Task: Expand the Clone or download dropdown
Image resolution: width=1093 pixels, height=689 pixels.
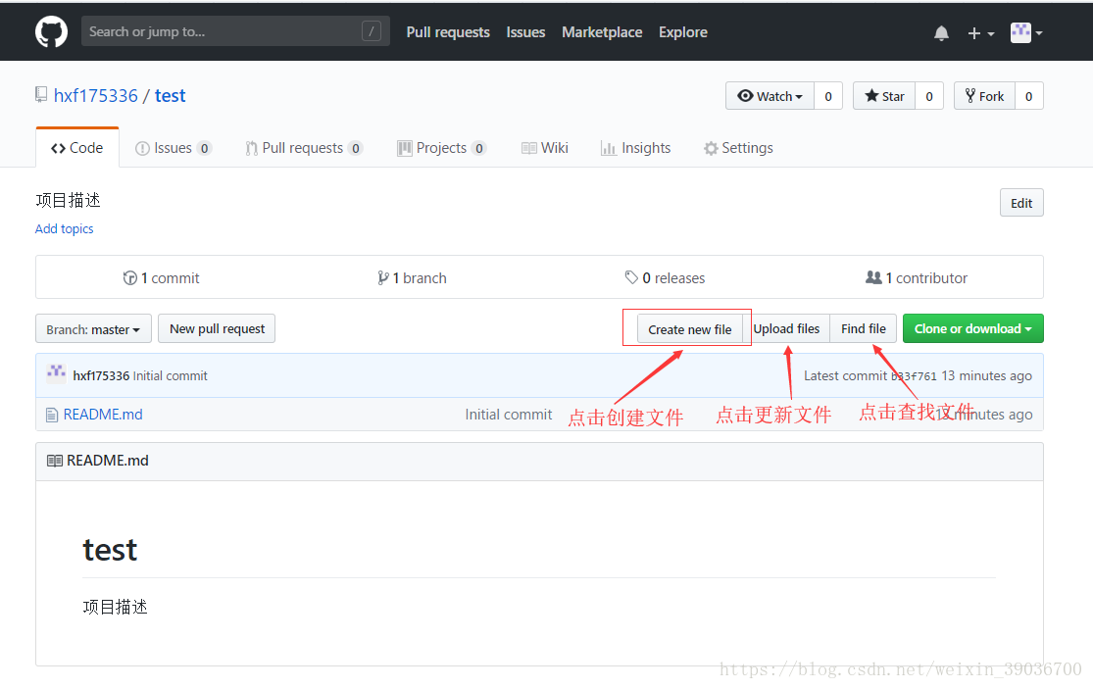Action: [973, 329]
